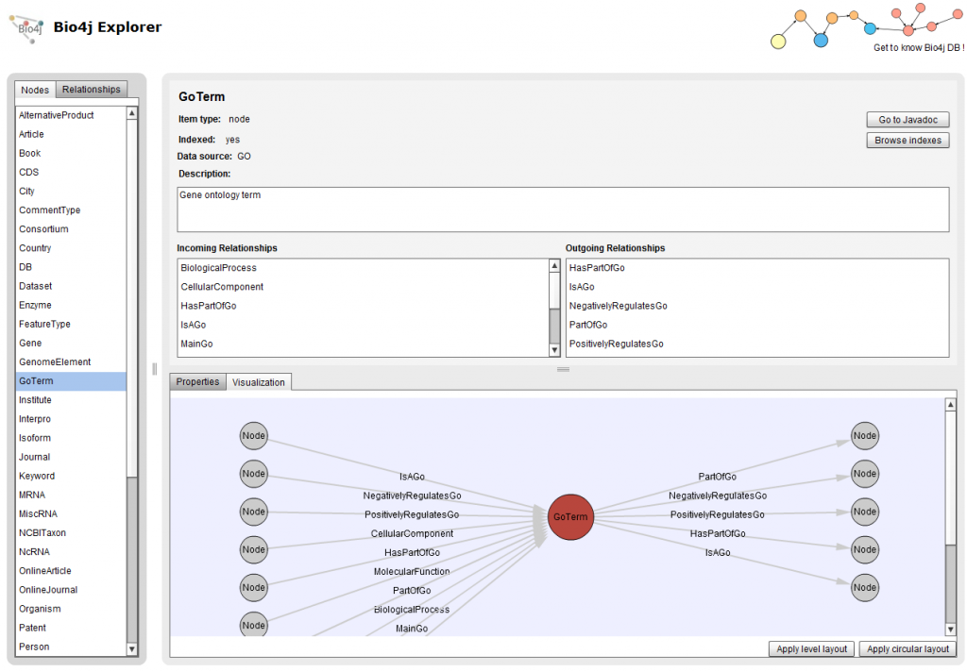
Task: Click the Browse indexes button
Action: coord(908,140)
